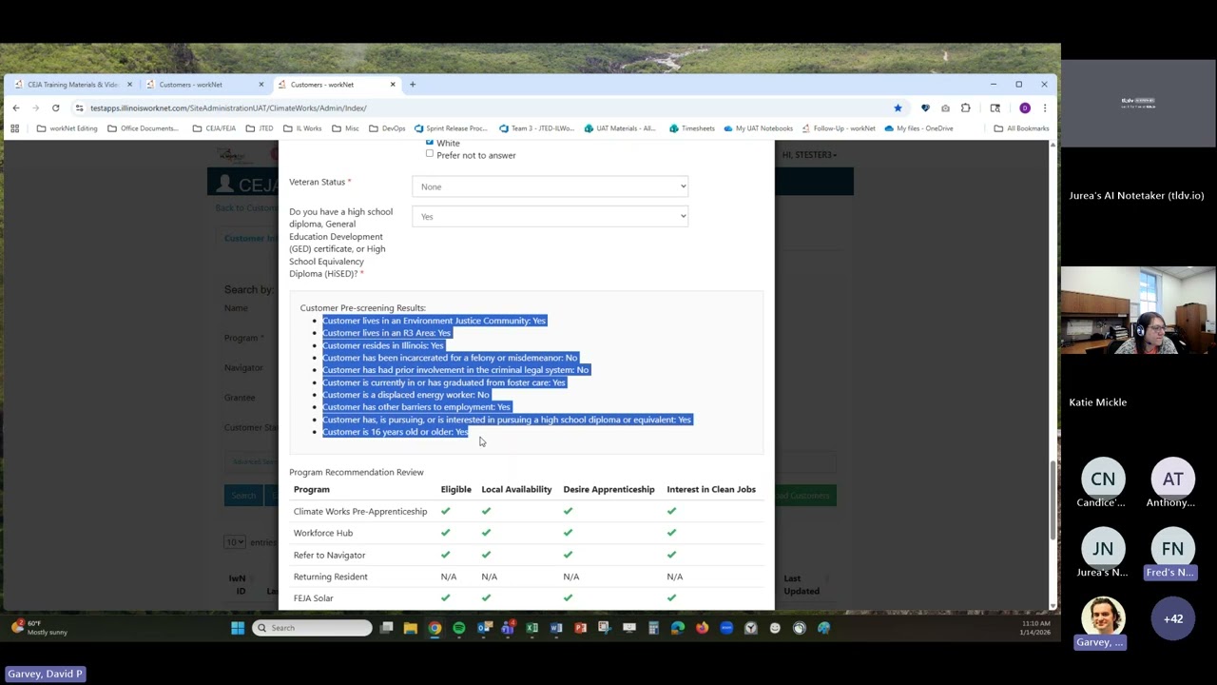Viewport: 1217px width, 685px height.
Task: Open a new browser tab
Action: coord(413,85)
